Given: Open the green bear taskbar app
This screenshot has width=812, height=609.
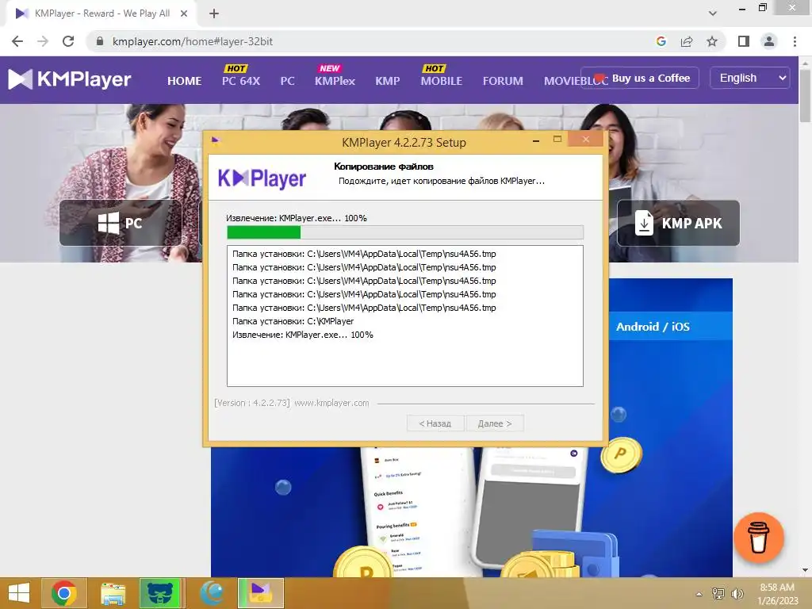Looking at the screenshot, I should point(160,593).
